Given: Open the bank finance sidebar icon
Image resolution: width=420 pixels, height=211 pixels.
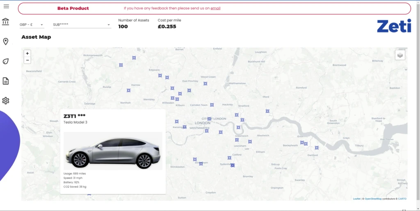Looking at the screenshot, I should point(5,22).
